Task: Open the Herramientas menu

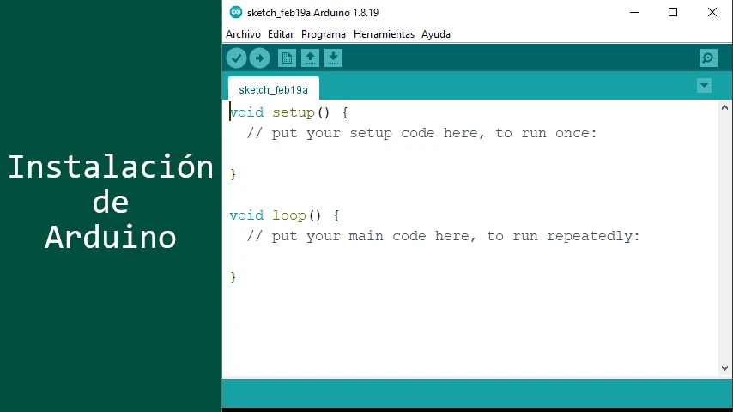Action: point(384,34)
